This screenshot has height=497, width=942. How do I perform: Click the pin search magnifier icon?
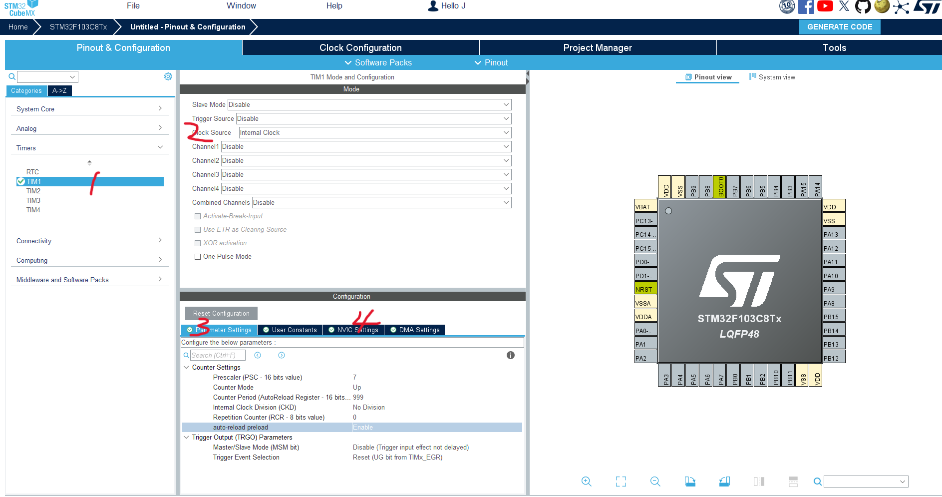[818, 482]
